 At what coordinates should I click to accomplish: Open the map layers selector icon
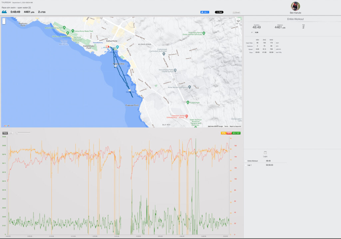click(x=238, y=21)
